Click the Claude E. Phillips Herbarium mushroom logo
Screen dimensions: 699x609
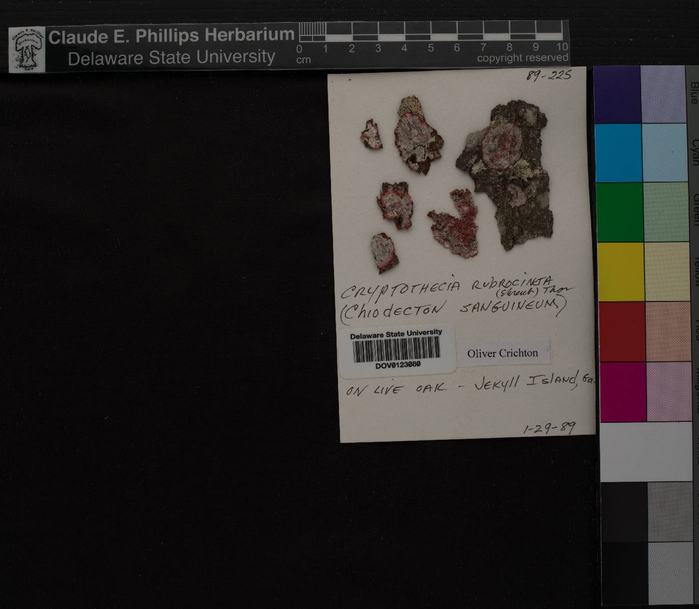(x=27, y=49)
